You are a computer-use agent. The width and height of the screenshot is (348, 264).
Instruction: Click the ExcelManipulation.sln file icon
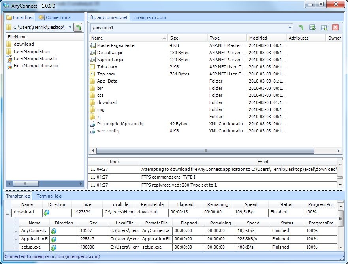[9, 58]
